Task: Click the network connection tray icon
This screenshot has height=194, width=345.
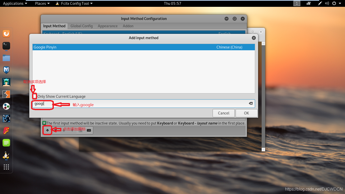Action: coord(320,4)
